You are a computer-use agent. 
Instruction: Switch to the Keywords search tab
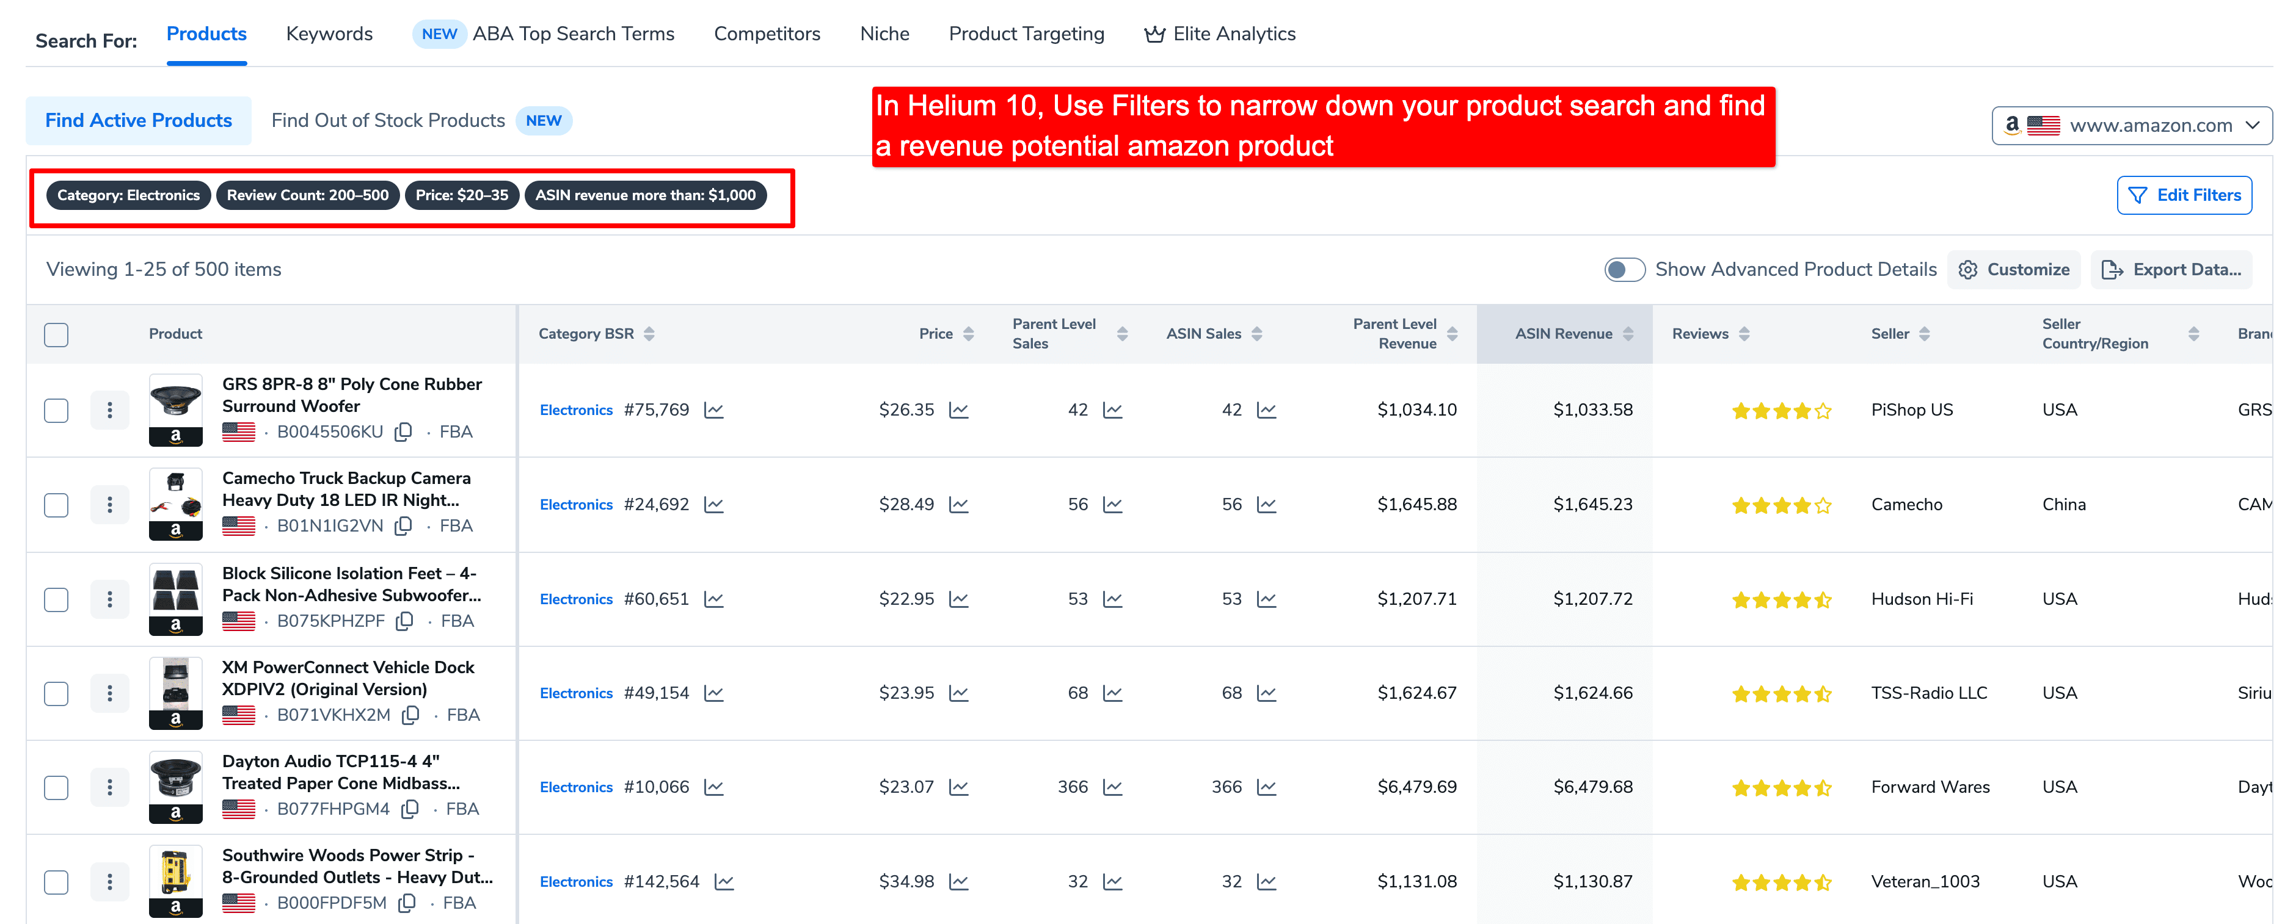point(329,34)
